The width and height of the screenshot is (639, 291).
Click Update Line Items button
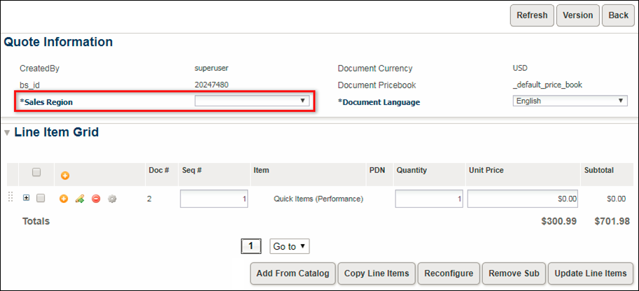click(x=591, y=274)
